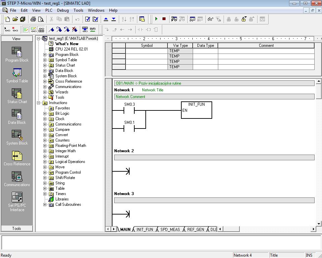The height and width of the screenshot is (258, 322).
Task: Expand Program Block node in project tree
Action: [45, 55]
